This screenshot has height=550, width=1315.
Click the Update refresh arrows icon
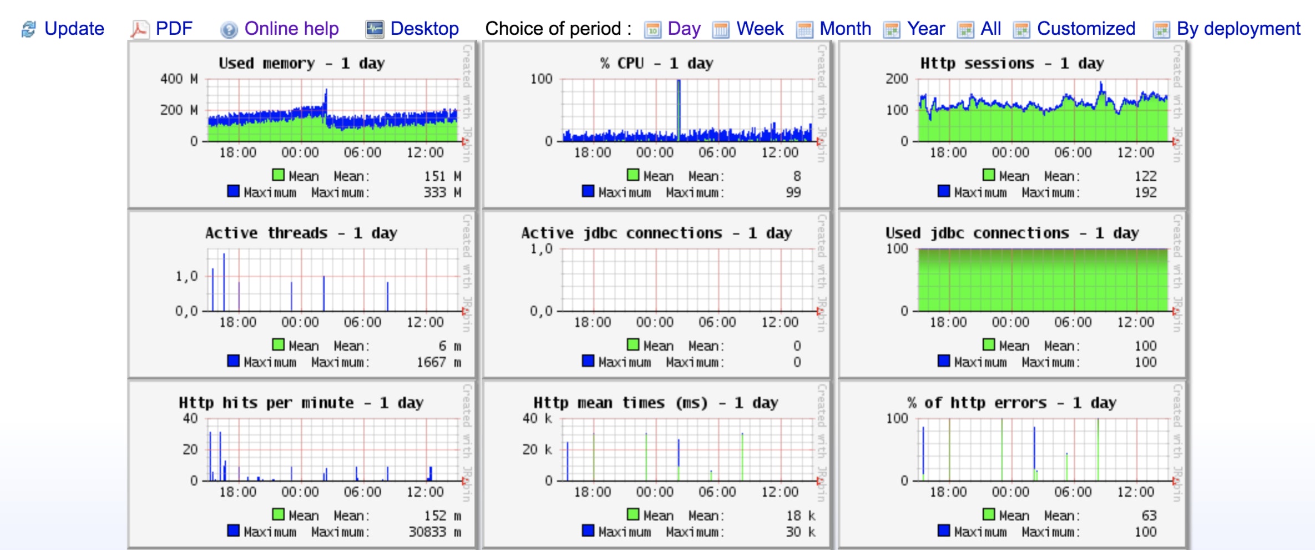click(x=28, y=29)
